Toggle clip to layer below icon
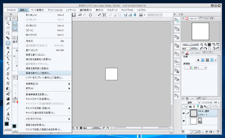The image size is (225, 138). 190,107
